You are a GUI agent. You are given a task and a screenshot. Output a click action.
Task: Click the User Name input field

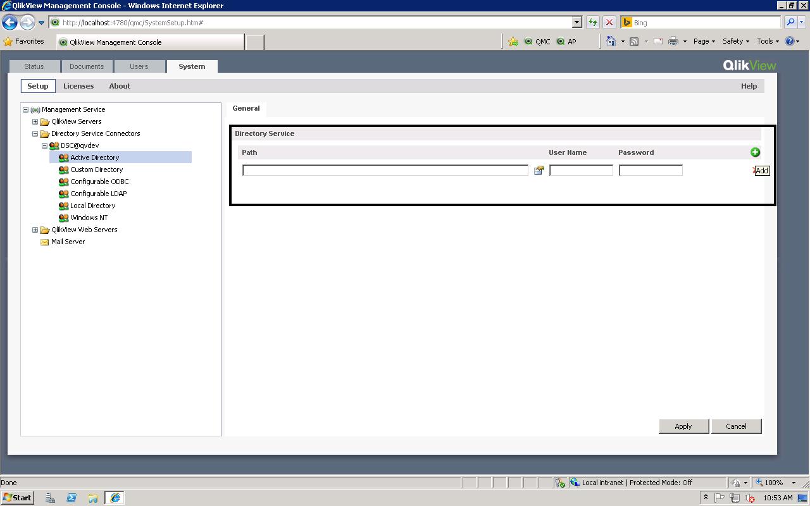(x=581, y=170)
